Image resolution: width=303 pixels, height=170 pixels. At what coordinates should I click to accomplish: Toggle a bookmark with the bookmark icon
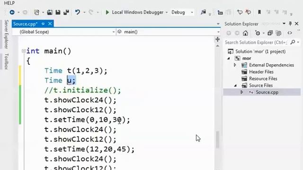(x=259, y=12)
